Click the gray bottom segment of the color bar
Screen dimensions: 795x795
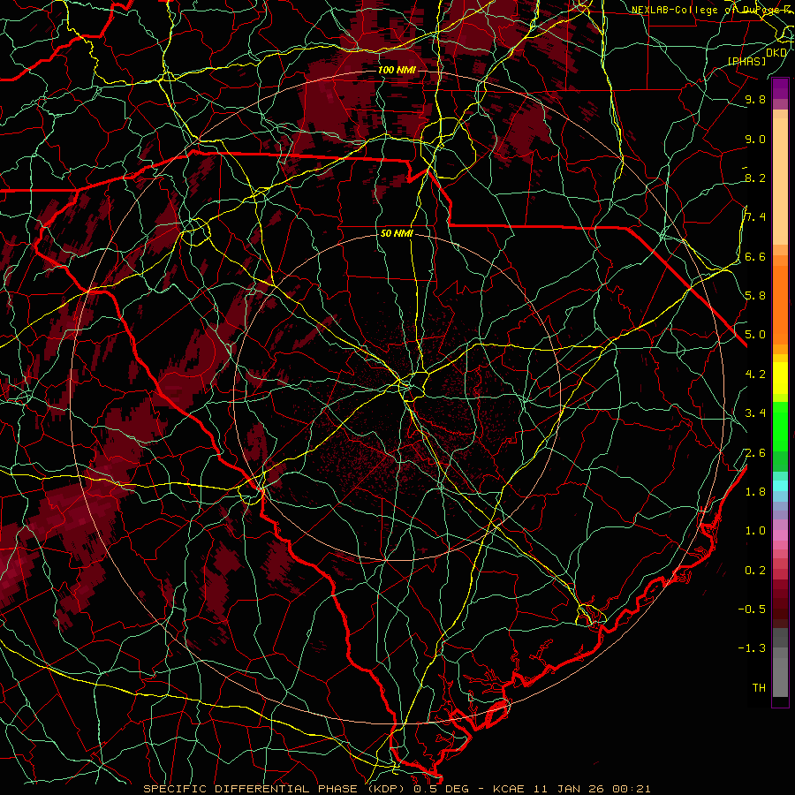tap(780, 674)
